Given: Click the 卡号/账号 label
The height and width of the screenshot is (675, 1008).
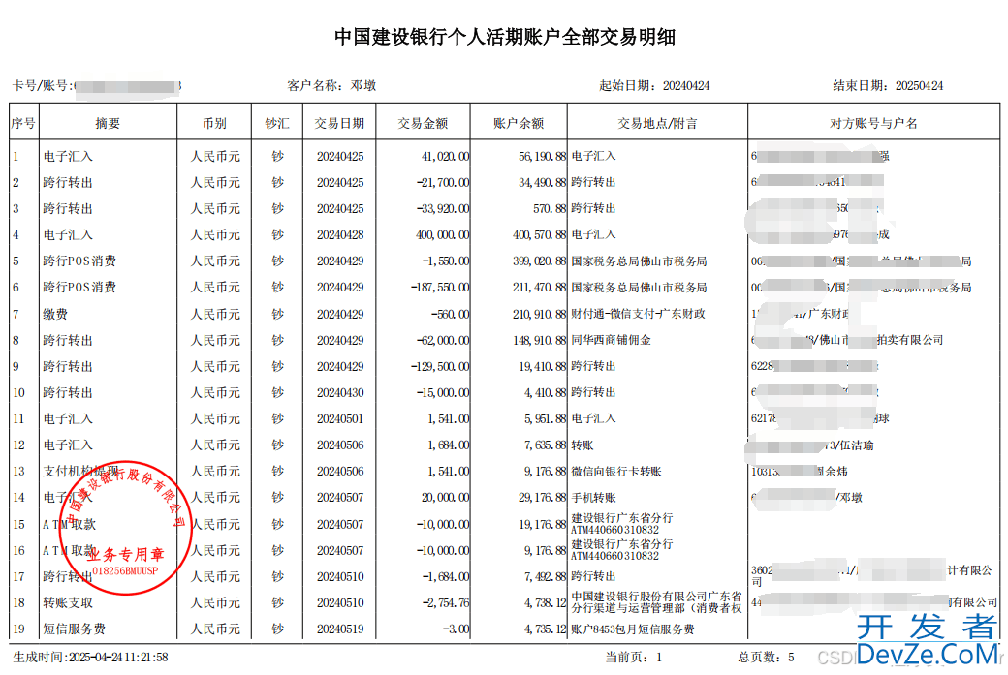Looking at the screenshot, I should (x=41, y=86).
